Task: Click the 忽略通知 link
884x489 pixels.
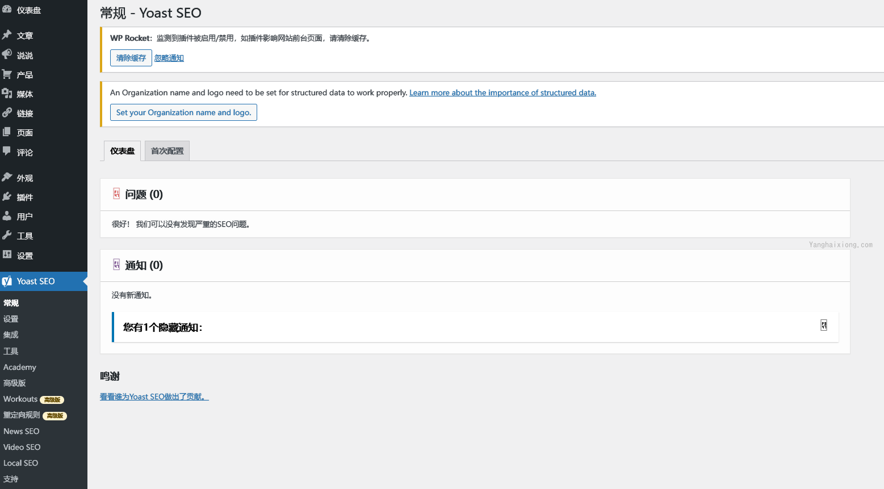Action: pos(169,58)
